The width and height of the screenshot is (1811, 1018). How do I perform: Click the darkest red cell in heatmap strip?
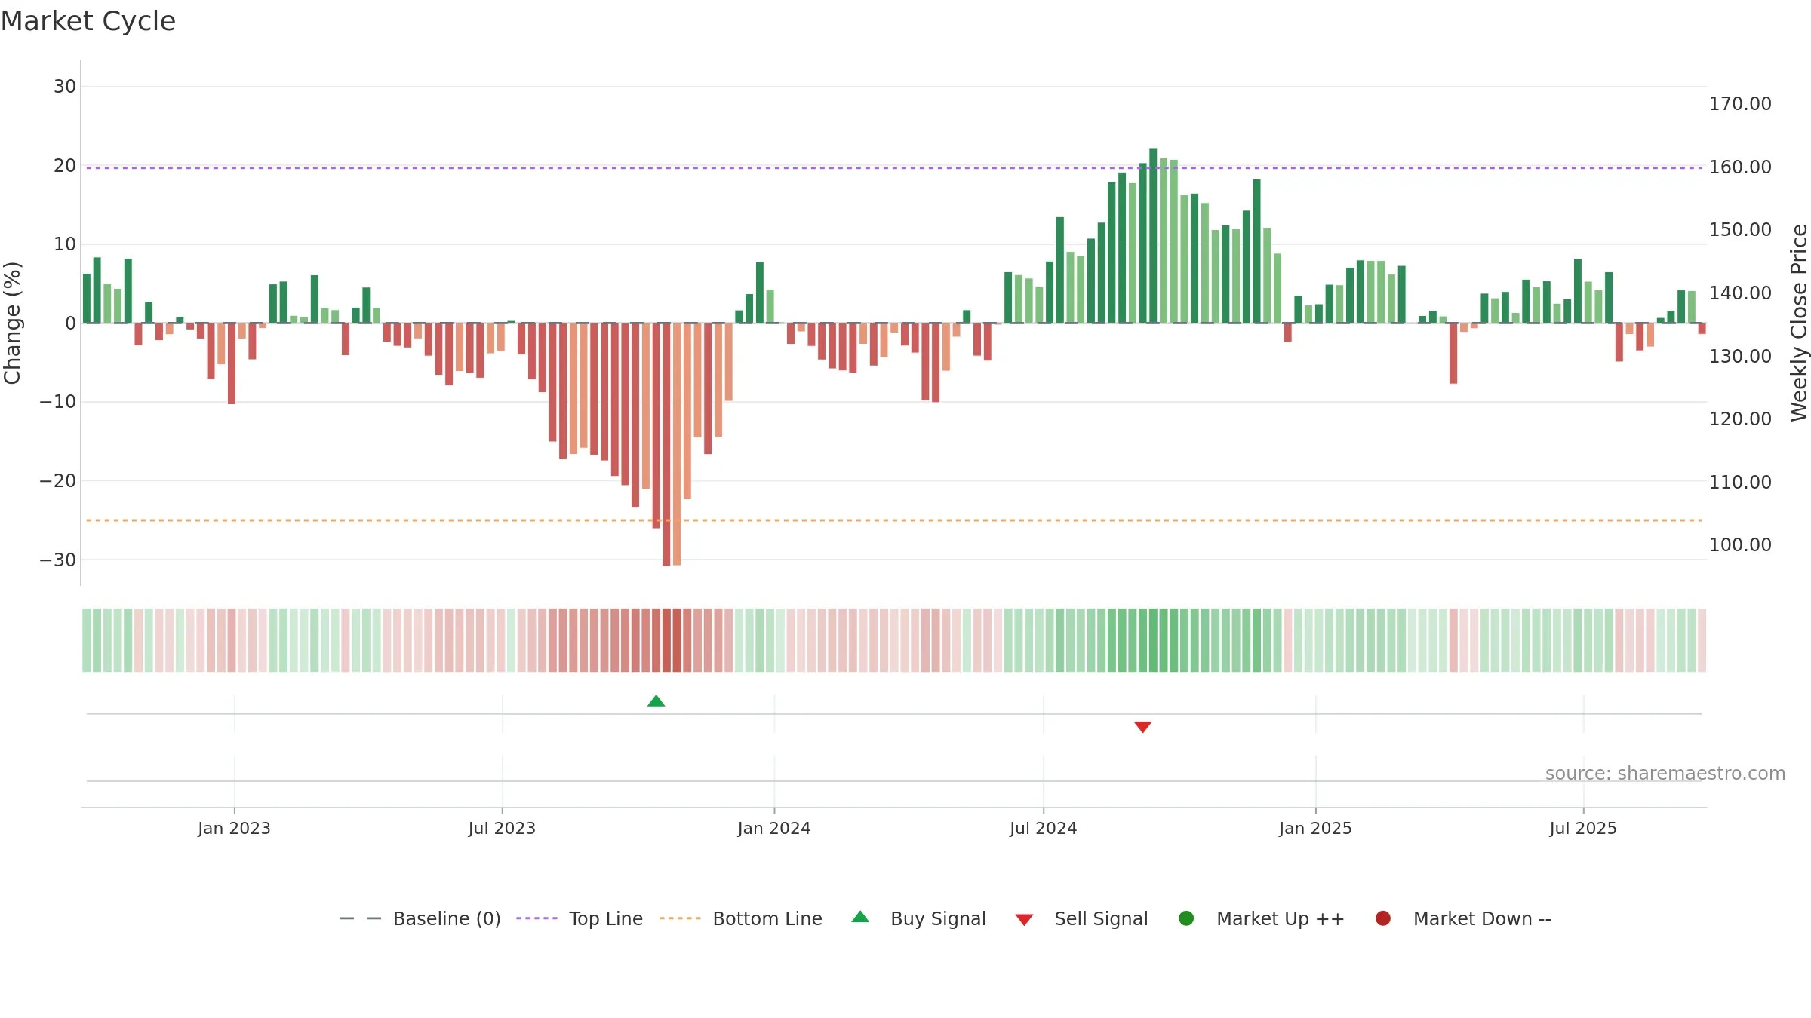point(666,640)
